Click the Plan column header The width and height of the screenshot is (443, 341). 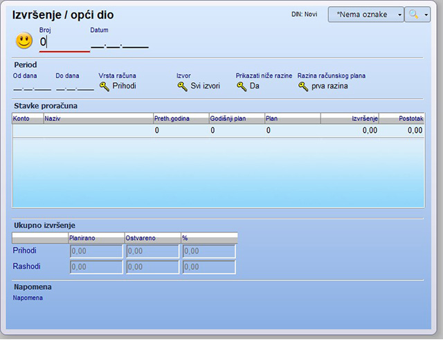tap(293, 118)
